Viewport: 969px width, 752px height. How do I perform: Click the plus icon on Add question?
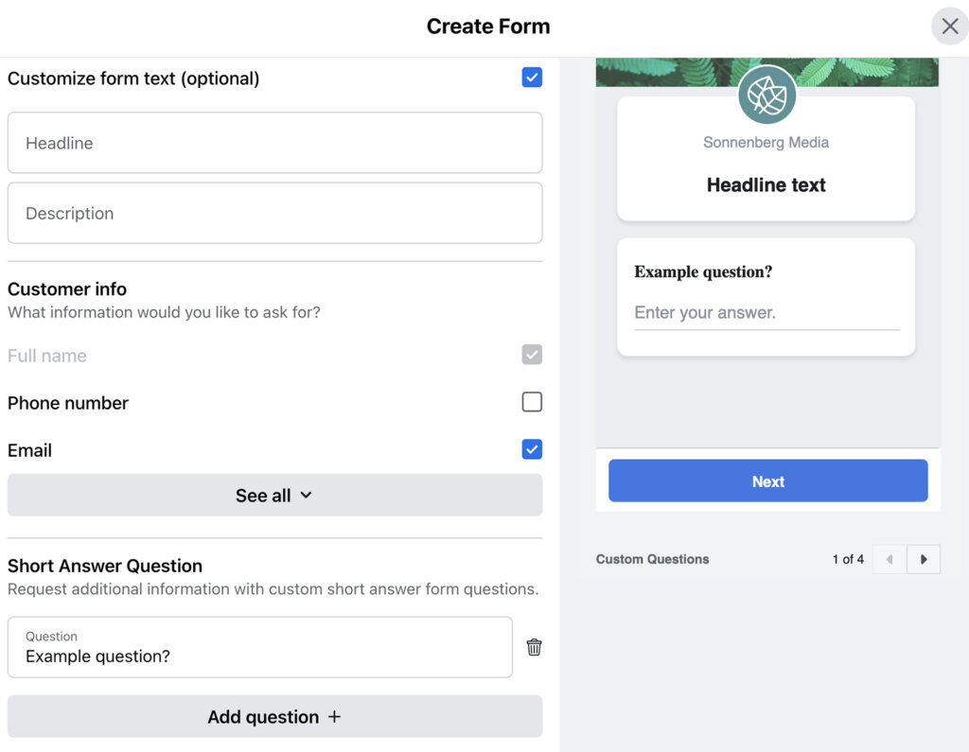[334, 716]
